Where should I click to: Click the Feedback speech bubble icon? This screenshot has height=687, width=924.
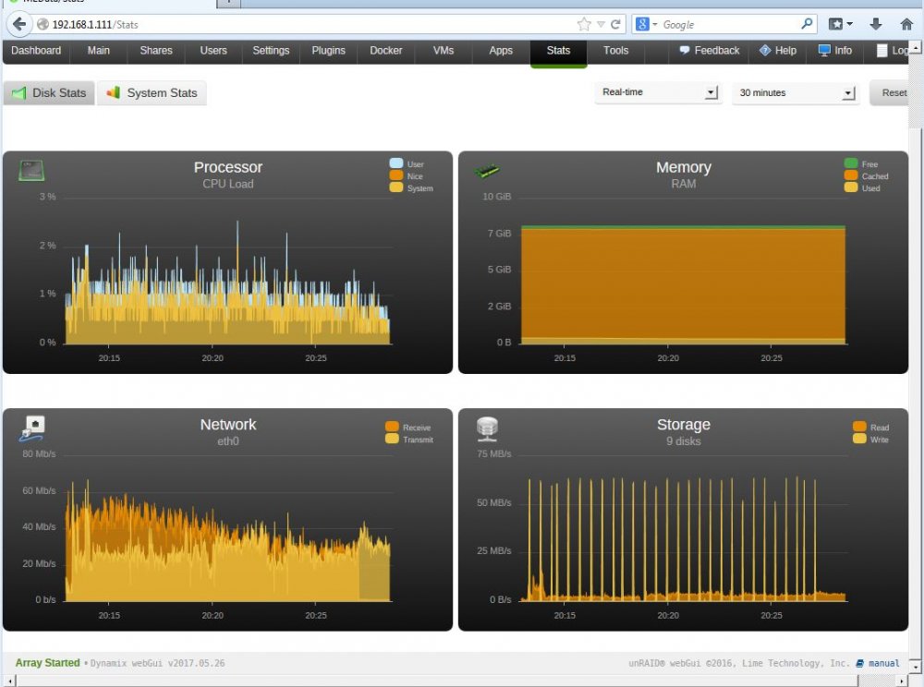[x=684, y=51]
